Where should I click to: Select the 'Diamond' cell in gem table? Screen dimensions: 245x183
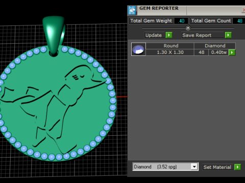(215, 46)
